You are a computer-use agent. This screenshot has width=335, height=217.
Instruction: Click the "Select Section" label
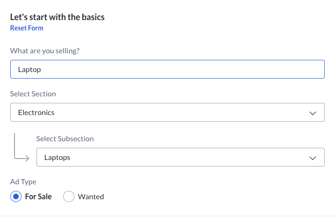(33, 94)
